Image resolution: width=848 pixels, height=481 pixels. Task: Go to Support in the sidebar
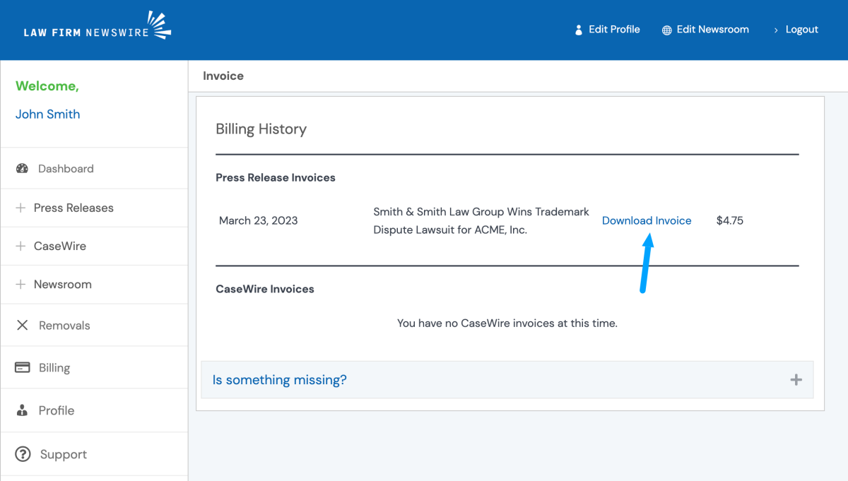64,455
